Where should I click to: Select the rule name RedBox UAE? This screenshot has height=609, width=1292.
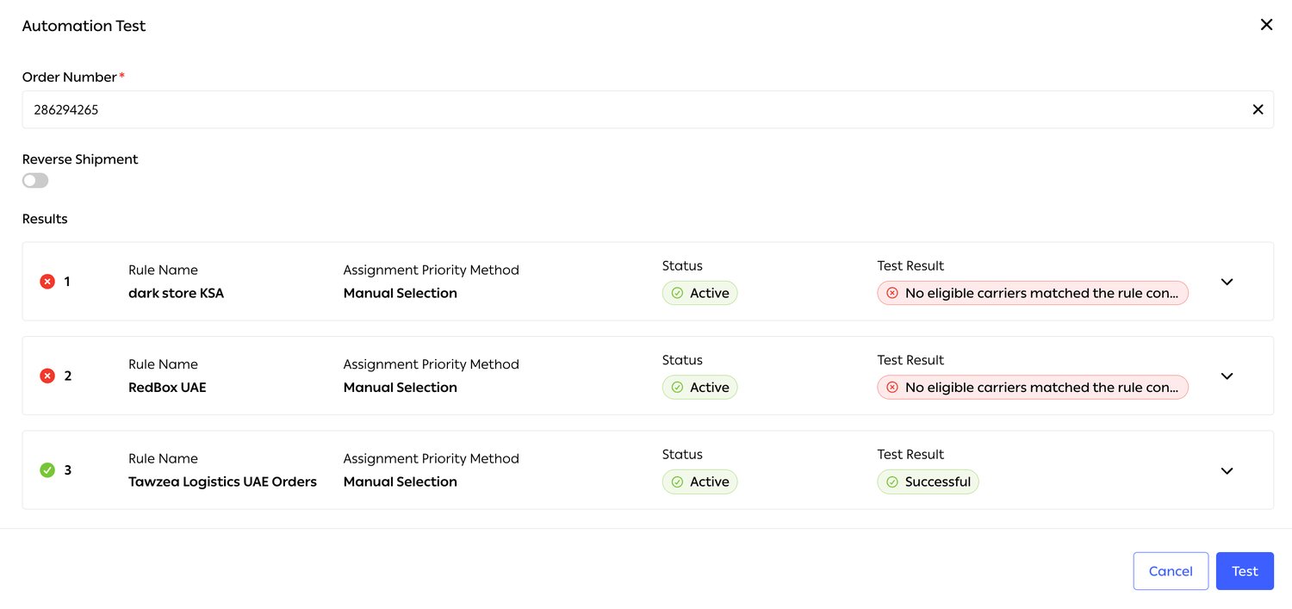(x=167, y=388)
